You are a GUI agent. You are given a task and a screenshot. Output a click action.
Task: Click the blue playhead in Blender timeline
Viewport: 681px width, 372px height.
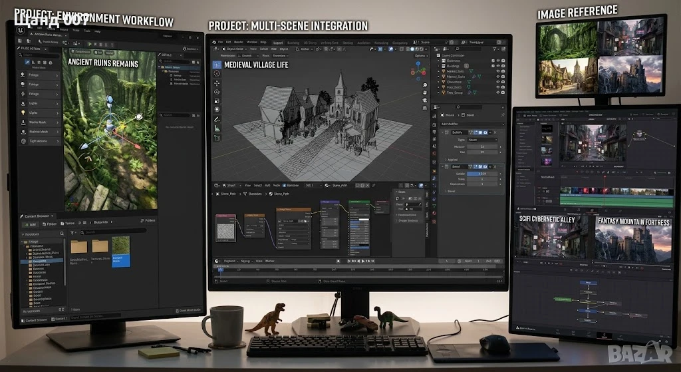coord(221,270)
